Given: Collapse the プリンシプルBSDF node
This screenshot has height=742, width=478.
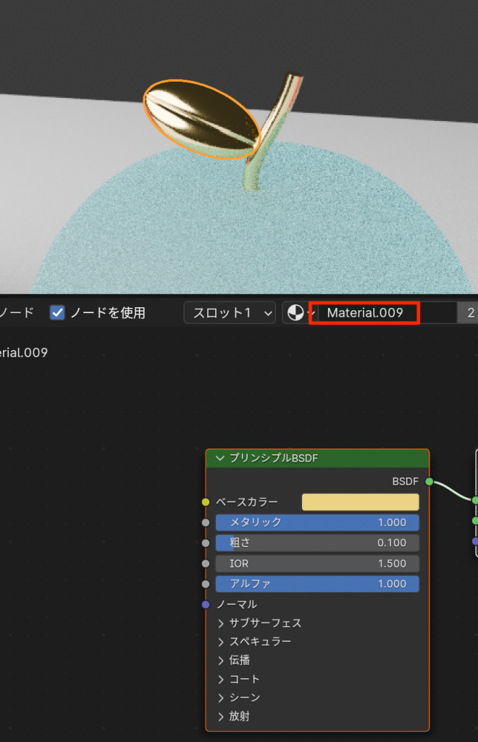Looking at the screenshot, I should click(x=219, y=459).
